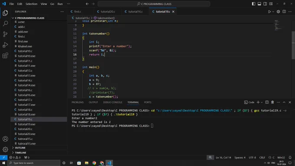Click the editor vertical scrollbar
The image size is (295, 166).
click(293, 45)
